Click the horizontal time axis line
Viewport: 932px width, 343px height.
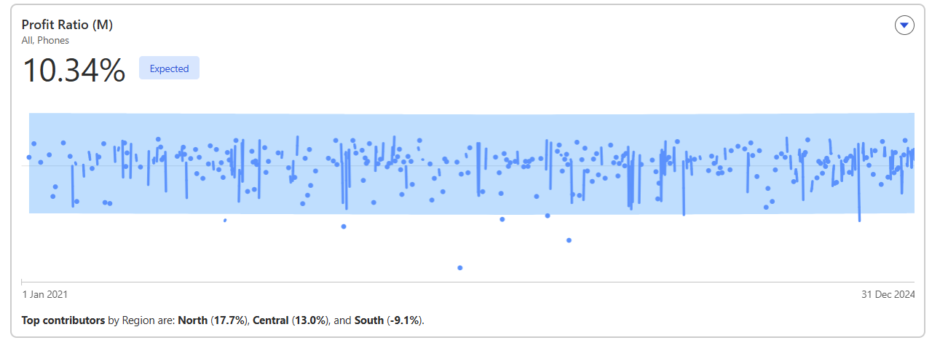pyautogui.click(x=467, y=282)
